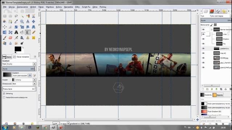
Task: Select the Rotate tool
Action: pos(16,27)
